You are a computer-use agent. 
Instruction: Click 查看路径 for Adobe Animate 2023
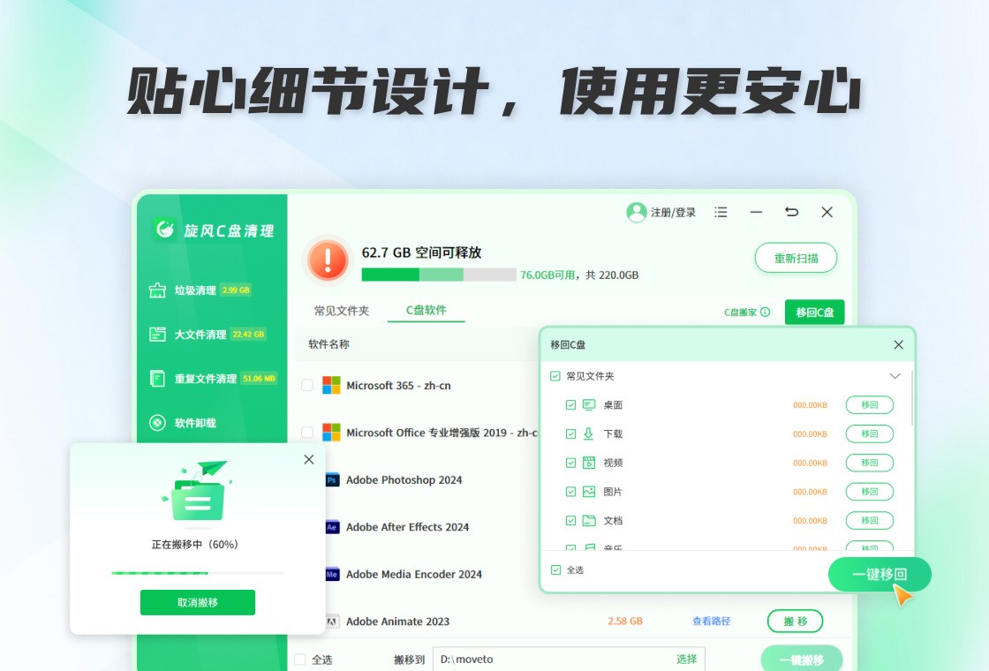pyautogui.click(x=711, y=622)
